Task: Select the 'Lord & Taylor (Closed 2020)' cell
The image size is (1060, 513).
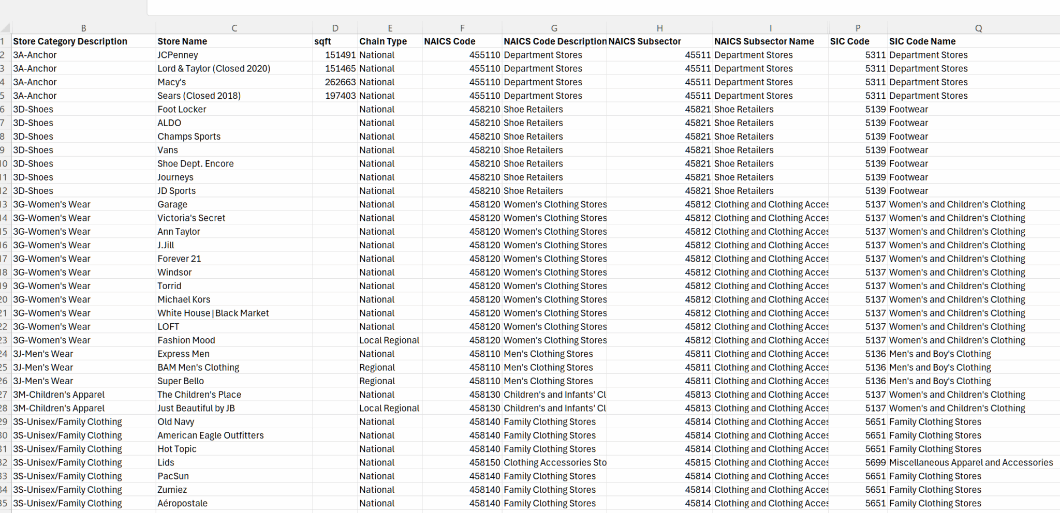Action: 214,68
